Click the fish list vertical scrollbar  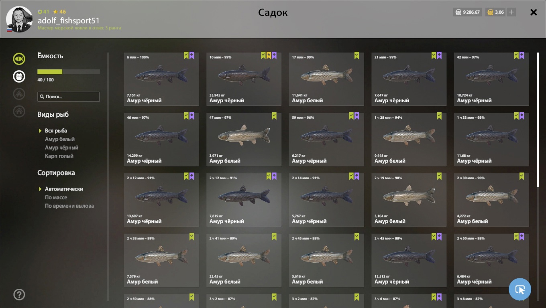538,120
